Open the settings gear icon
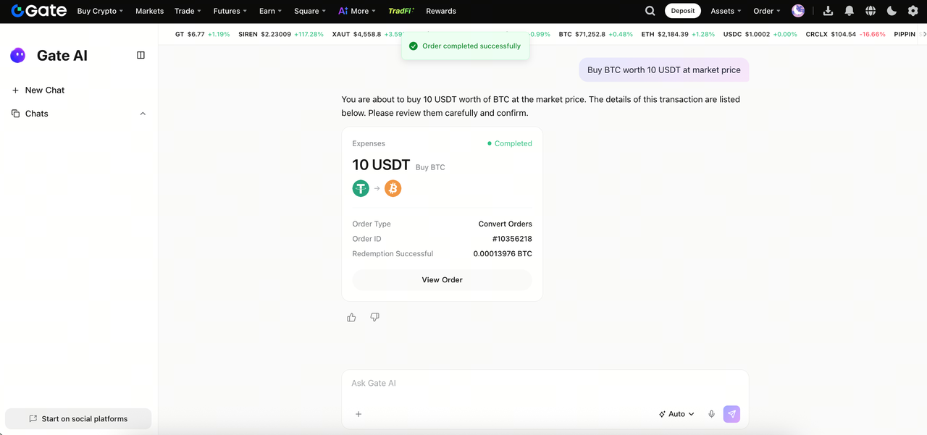The height and width of the screenshot is (435, 927). (913, 11)
